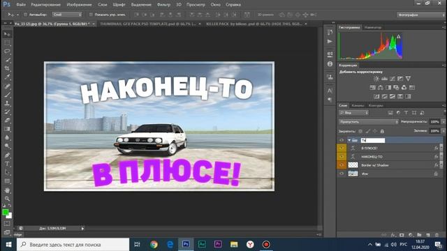Viewport: 447px width, 251px height.
Task: Click the opacity 100% field
Action: coord(434,122)
